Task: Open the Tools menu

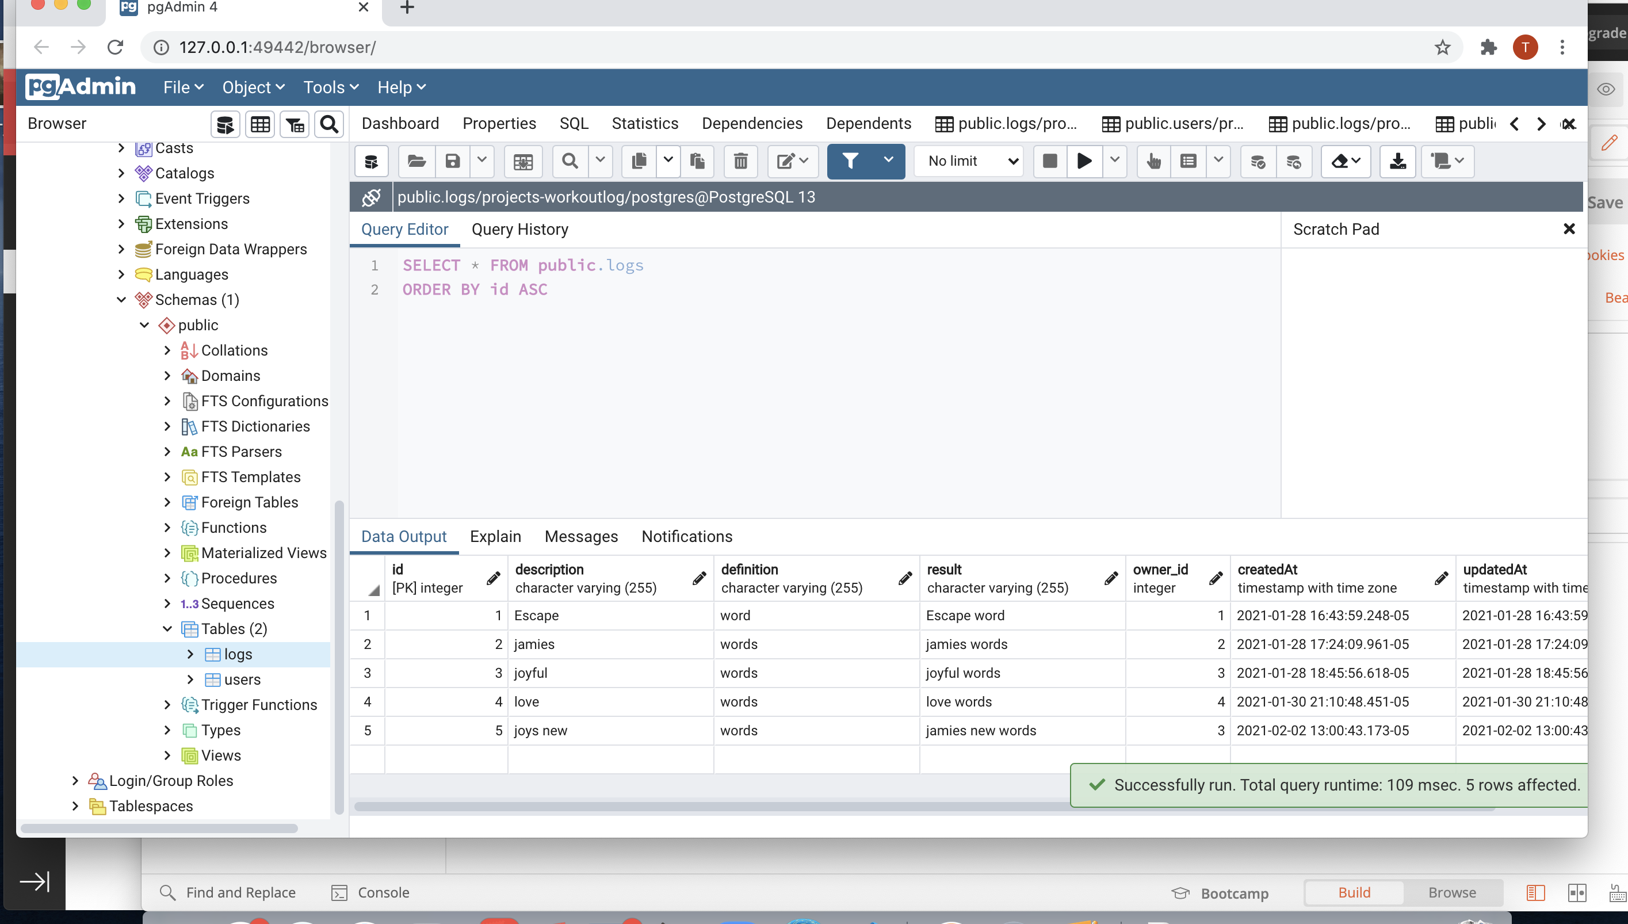Action: [329, 87]
